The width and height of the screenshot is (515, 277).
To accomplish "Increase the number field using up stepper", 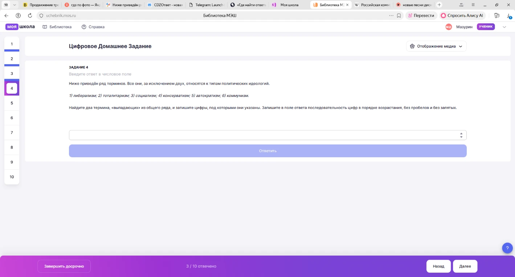I will [x=461, y=133].
